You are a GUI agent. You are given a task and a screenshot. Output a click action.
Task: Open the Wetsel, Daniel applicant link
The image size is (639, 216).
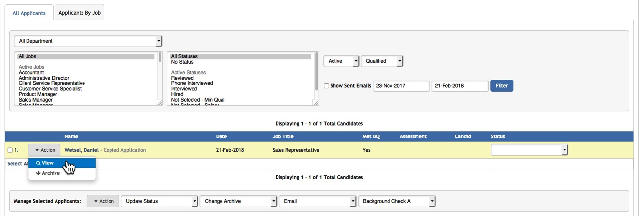pos(82,150)
